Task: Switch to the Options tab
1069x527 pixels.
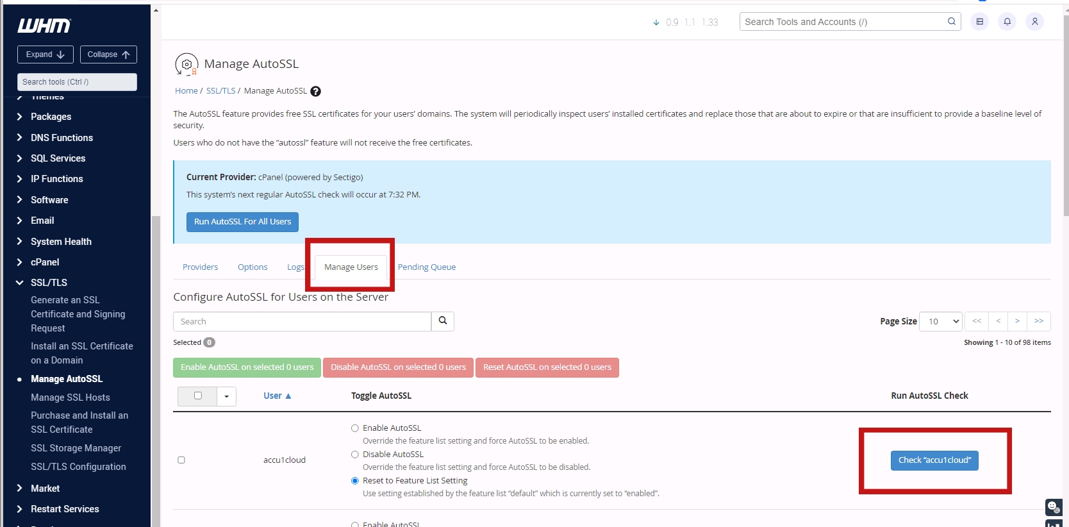Action: pos(253,267)
